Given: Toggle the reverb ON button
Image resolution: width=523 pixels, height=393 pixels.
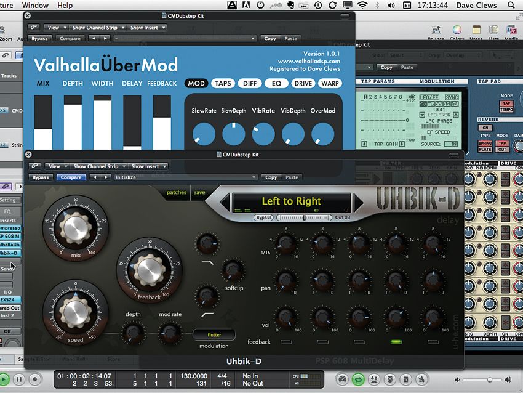Looking at the screenshot, I should (x=485, y=128).
